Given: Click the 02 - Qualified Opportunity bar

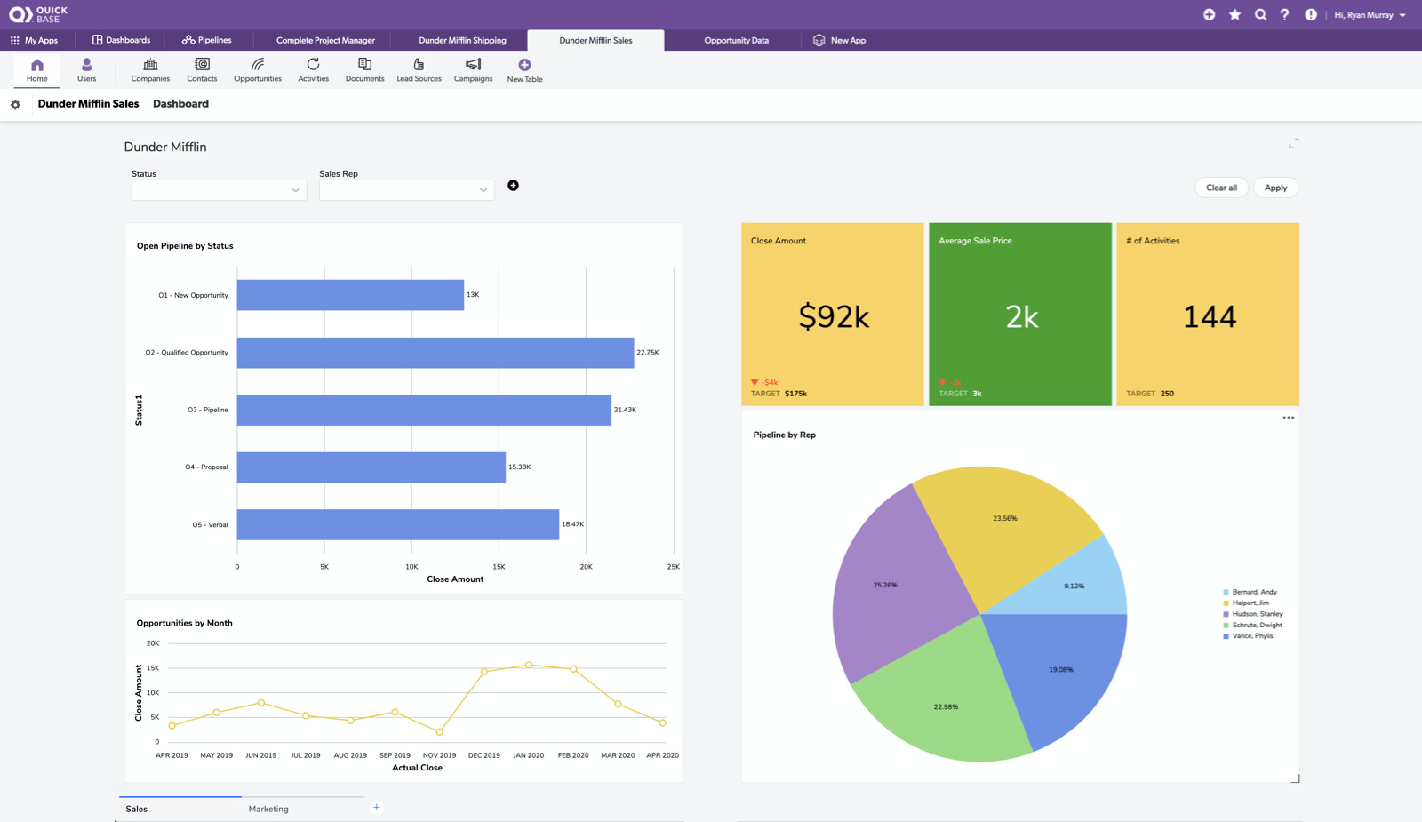Looking at the screenshot, I should pos(435,353).
